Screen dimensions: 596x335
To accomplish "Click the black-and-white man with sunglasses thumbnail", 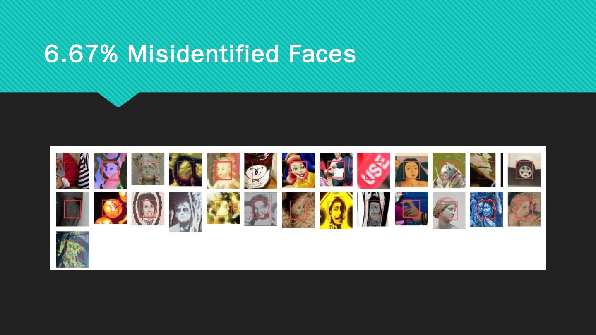I will [185, 211].
